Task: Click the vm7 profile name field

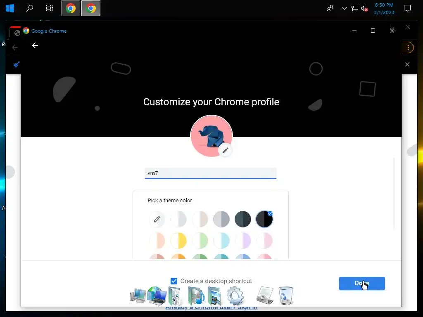Action: click(211, 173)
